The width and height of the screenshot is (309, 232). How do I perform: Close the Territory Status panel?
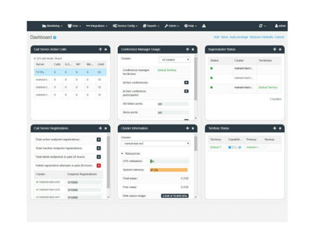click(x=280, y=128)
